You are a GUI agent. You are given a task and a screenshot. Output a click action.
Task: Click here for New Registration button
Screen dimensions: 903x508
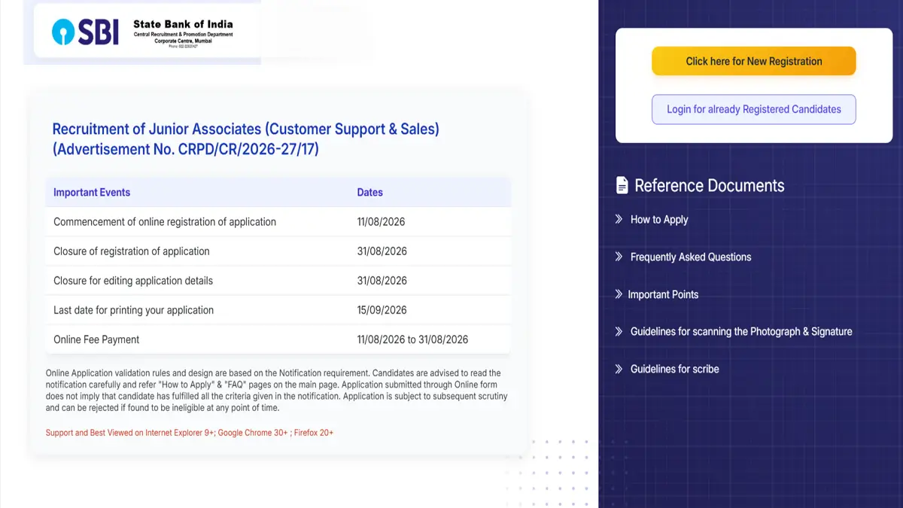753,61
